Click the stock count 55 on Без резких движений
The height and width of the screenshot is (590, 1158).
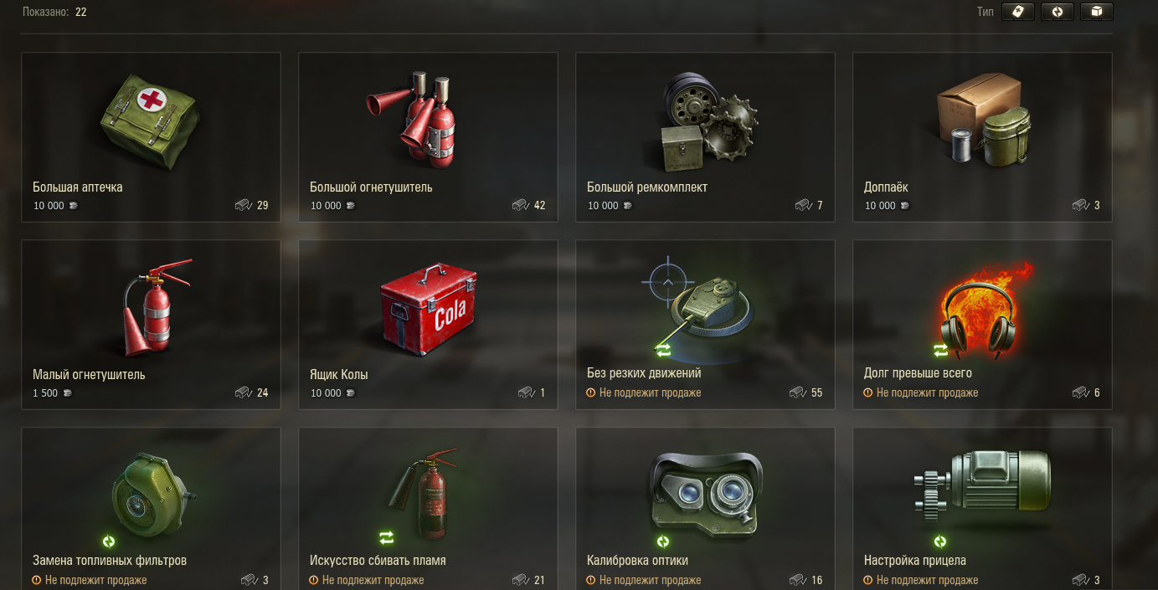pos(816,392)
